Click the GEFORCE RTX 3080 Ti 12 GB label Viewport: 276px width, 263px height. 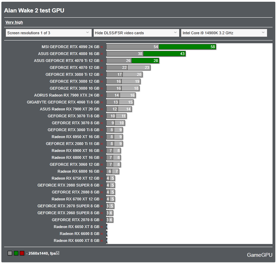coord(73,74)
